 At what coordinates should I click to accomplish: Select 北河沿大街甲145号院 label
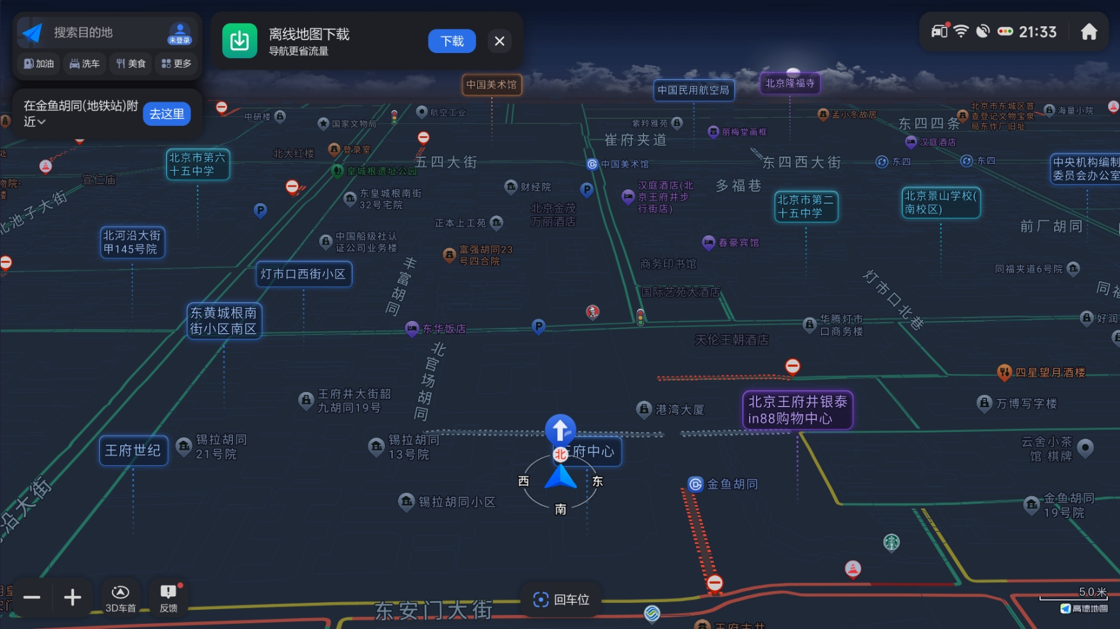click(x=132, y=242)
